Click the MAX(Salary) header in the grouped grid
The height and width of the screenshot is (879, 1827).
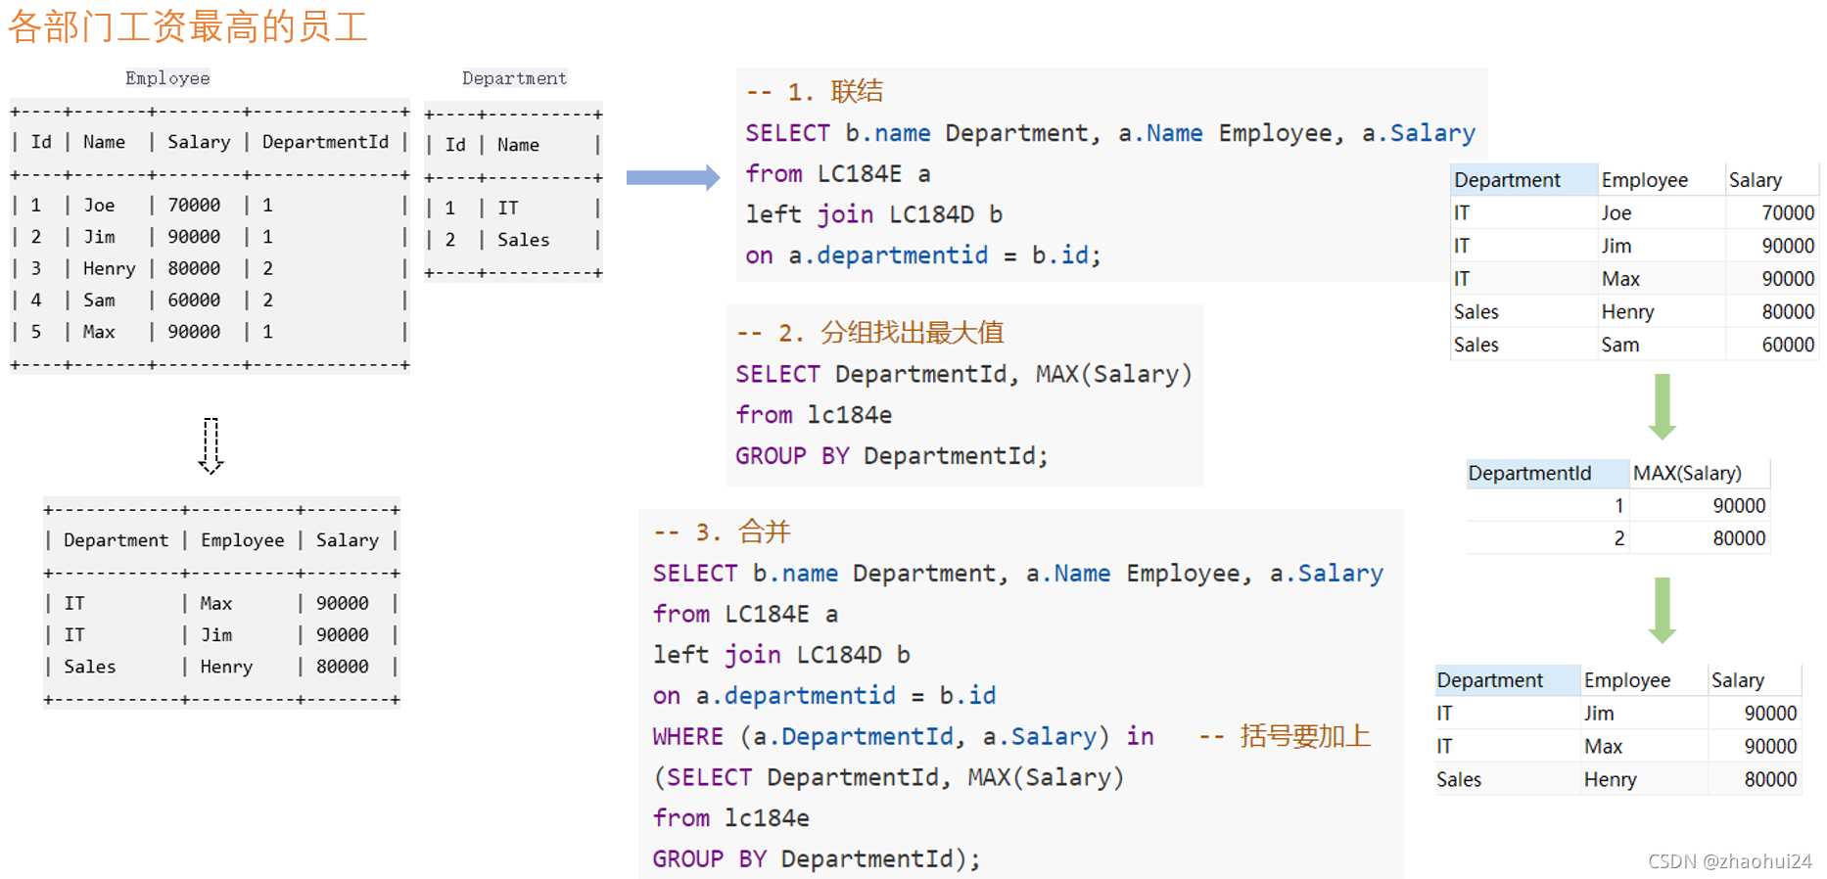pyautogui.click(x=1699, y=474)
